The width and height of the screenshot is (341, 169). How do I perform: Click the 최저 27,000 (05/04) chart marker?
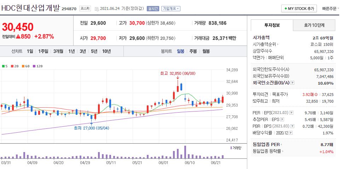click(92, 128)
